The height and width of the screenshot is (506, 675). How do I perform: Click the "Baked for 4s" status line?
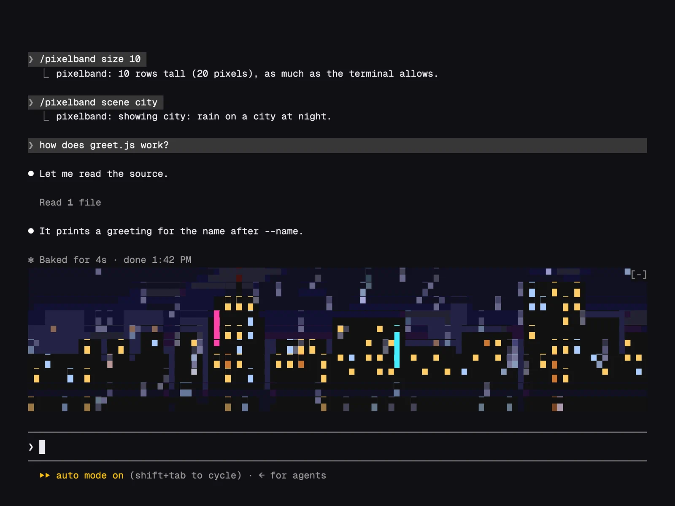(115, 260)
